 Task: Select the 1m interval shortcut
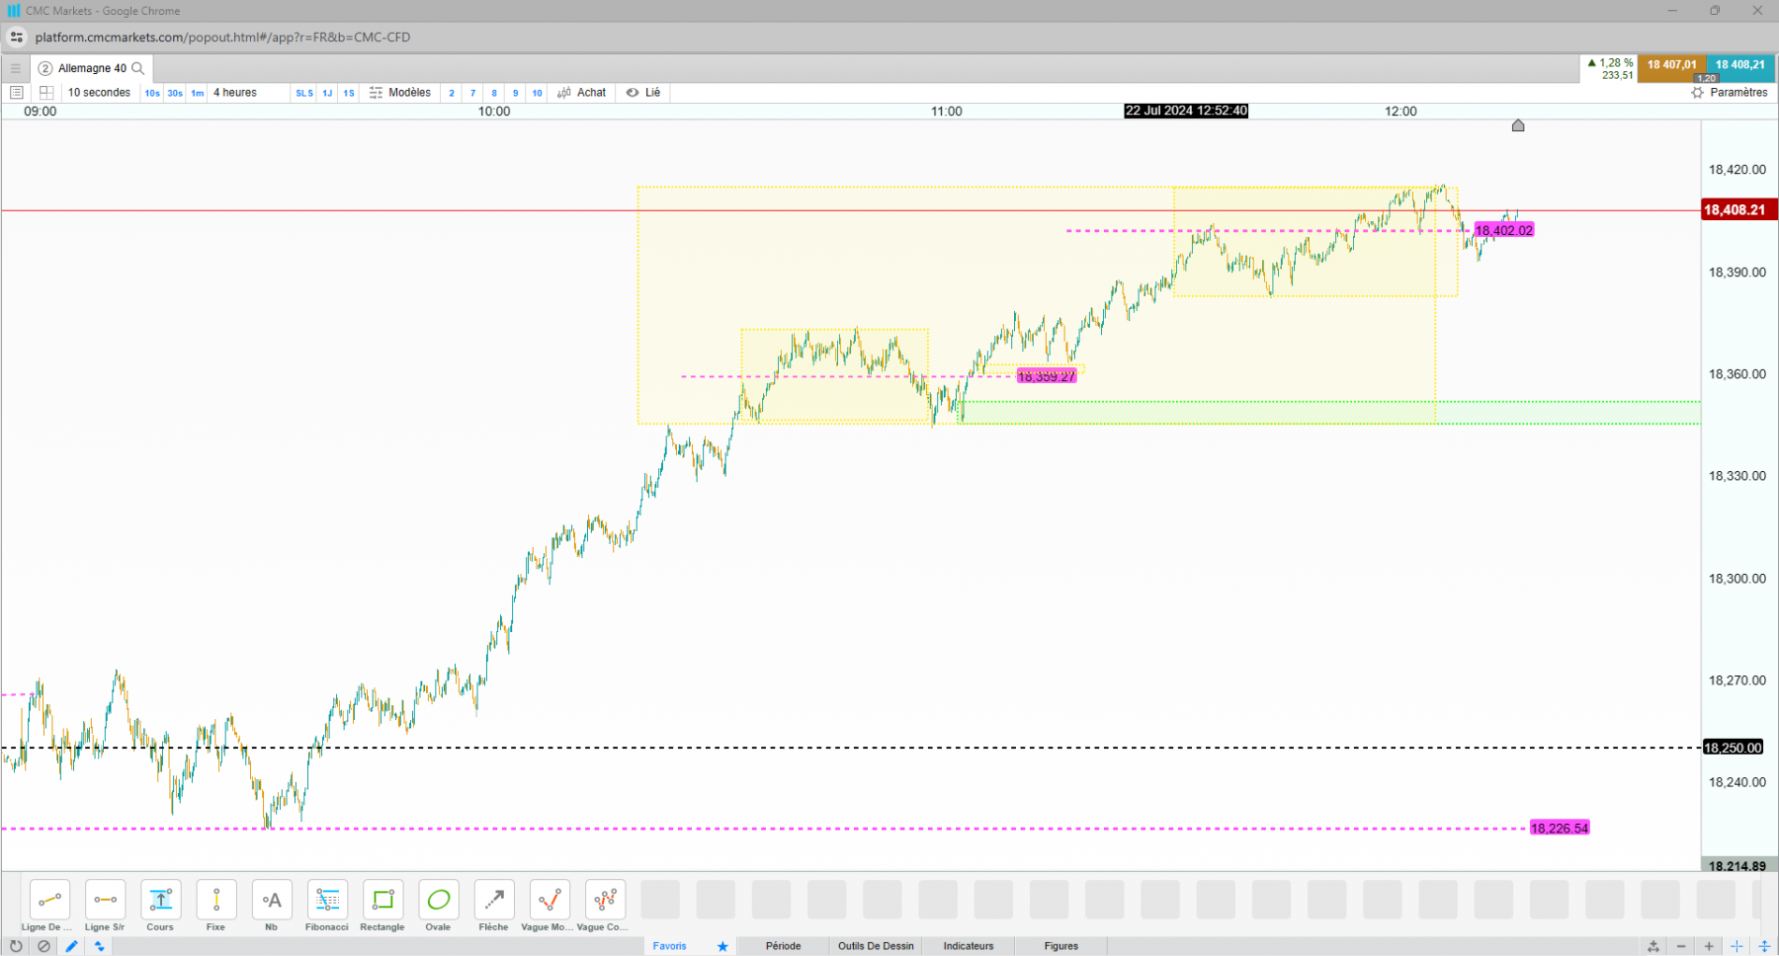(x=198, y=93)
